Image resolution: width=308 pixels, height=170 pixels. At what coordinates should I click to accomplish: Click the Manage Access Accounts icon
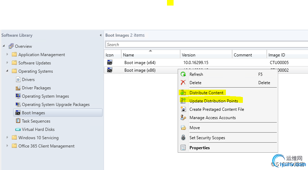183,118
